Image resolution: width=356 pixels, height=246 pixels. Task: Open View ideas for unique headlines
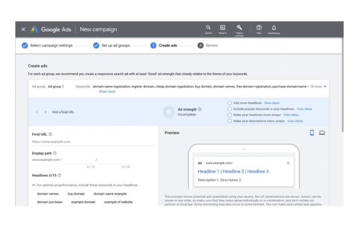pyautogui.click(x=291, y=115)
